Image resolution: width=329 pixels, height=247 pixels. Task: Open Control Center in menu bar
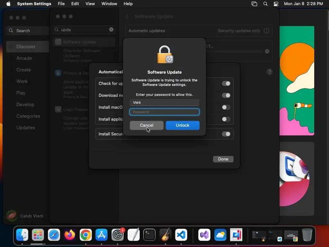[276, 4]
